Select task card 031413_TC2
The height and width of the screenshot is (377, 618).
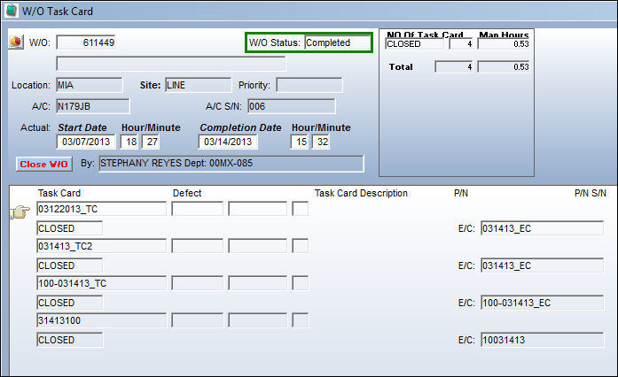coord(101,246)
